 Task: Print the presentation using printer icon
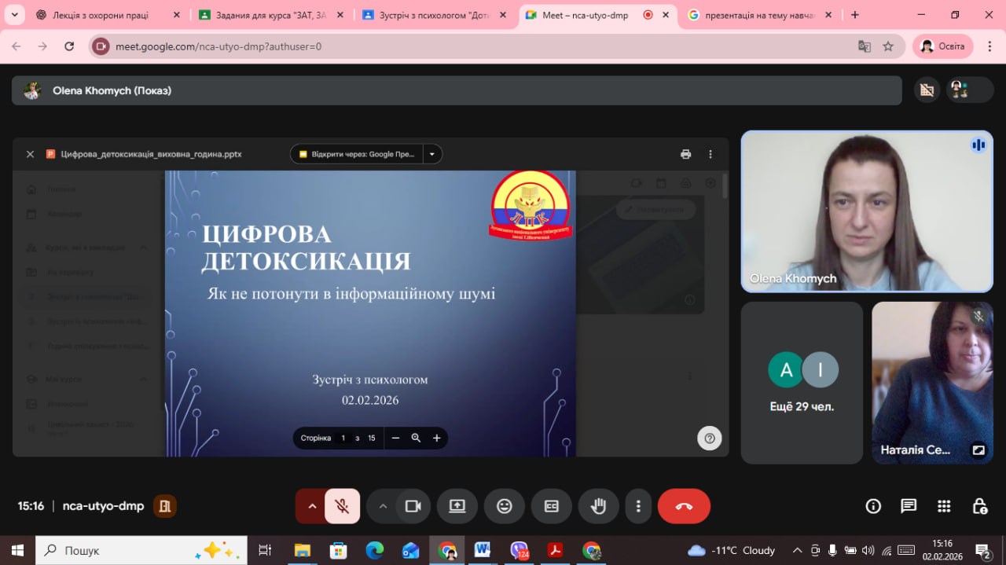(685, 154)
